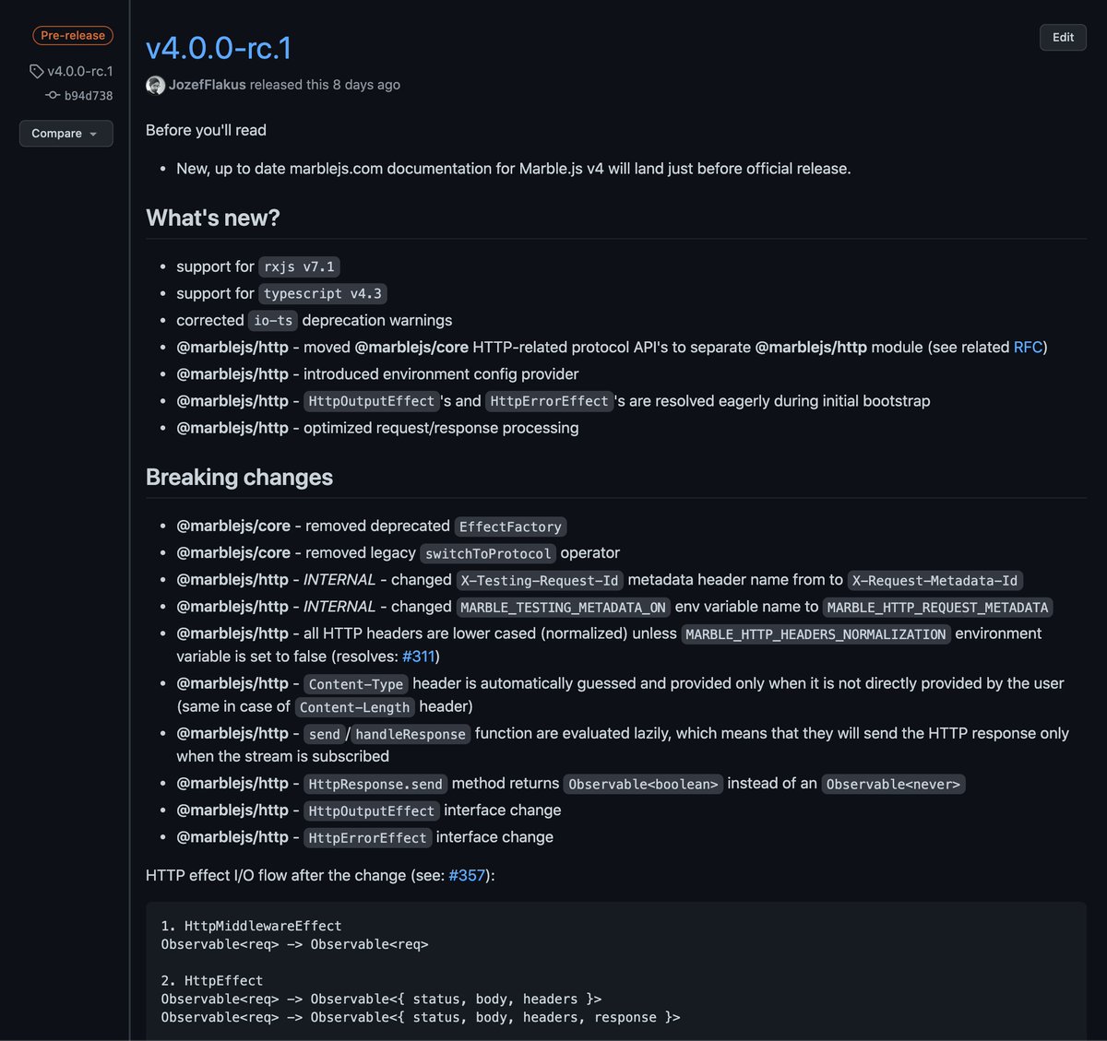This screenshot has height=1041, width=1107.
Task: Click the "handleResponse" code text
Action: (x=411, y=734)
